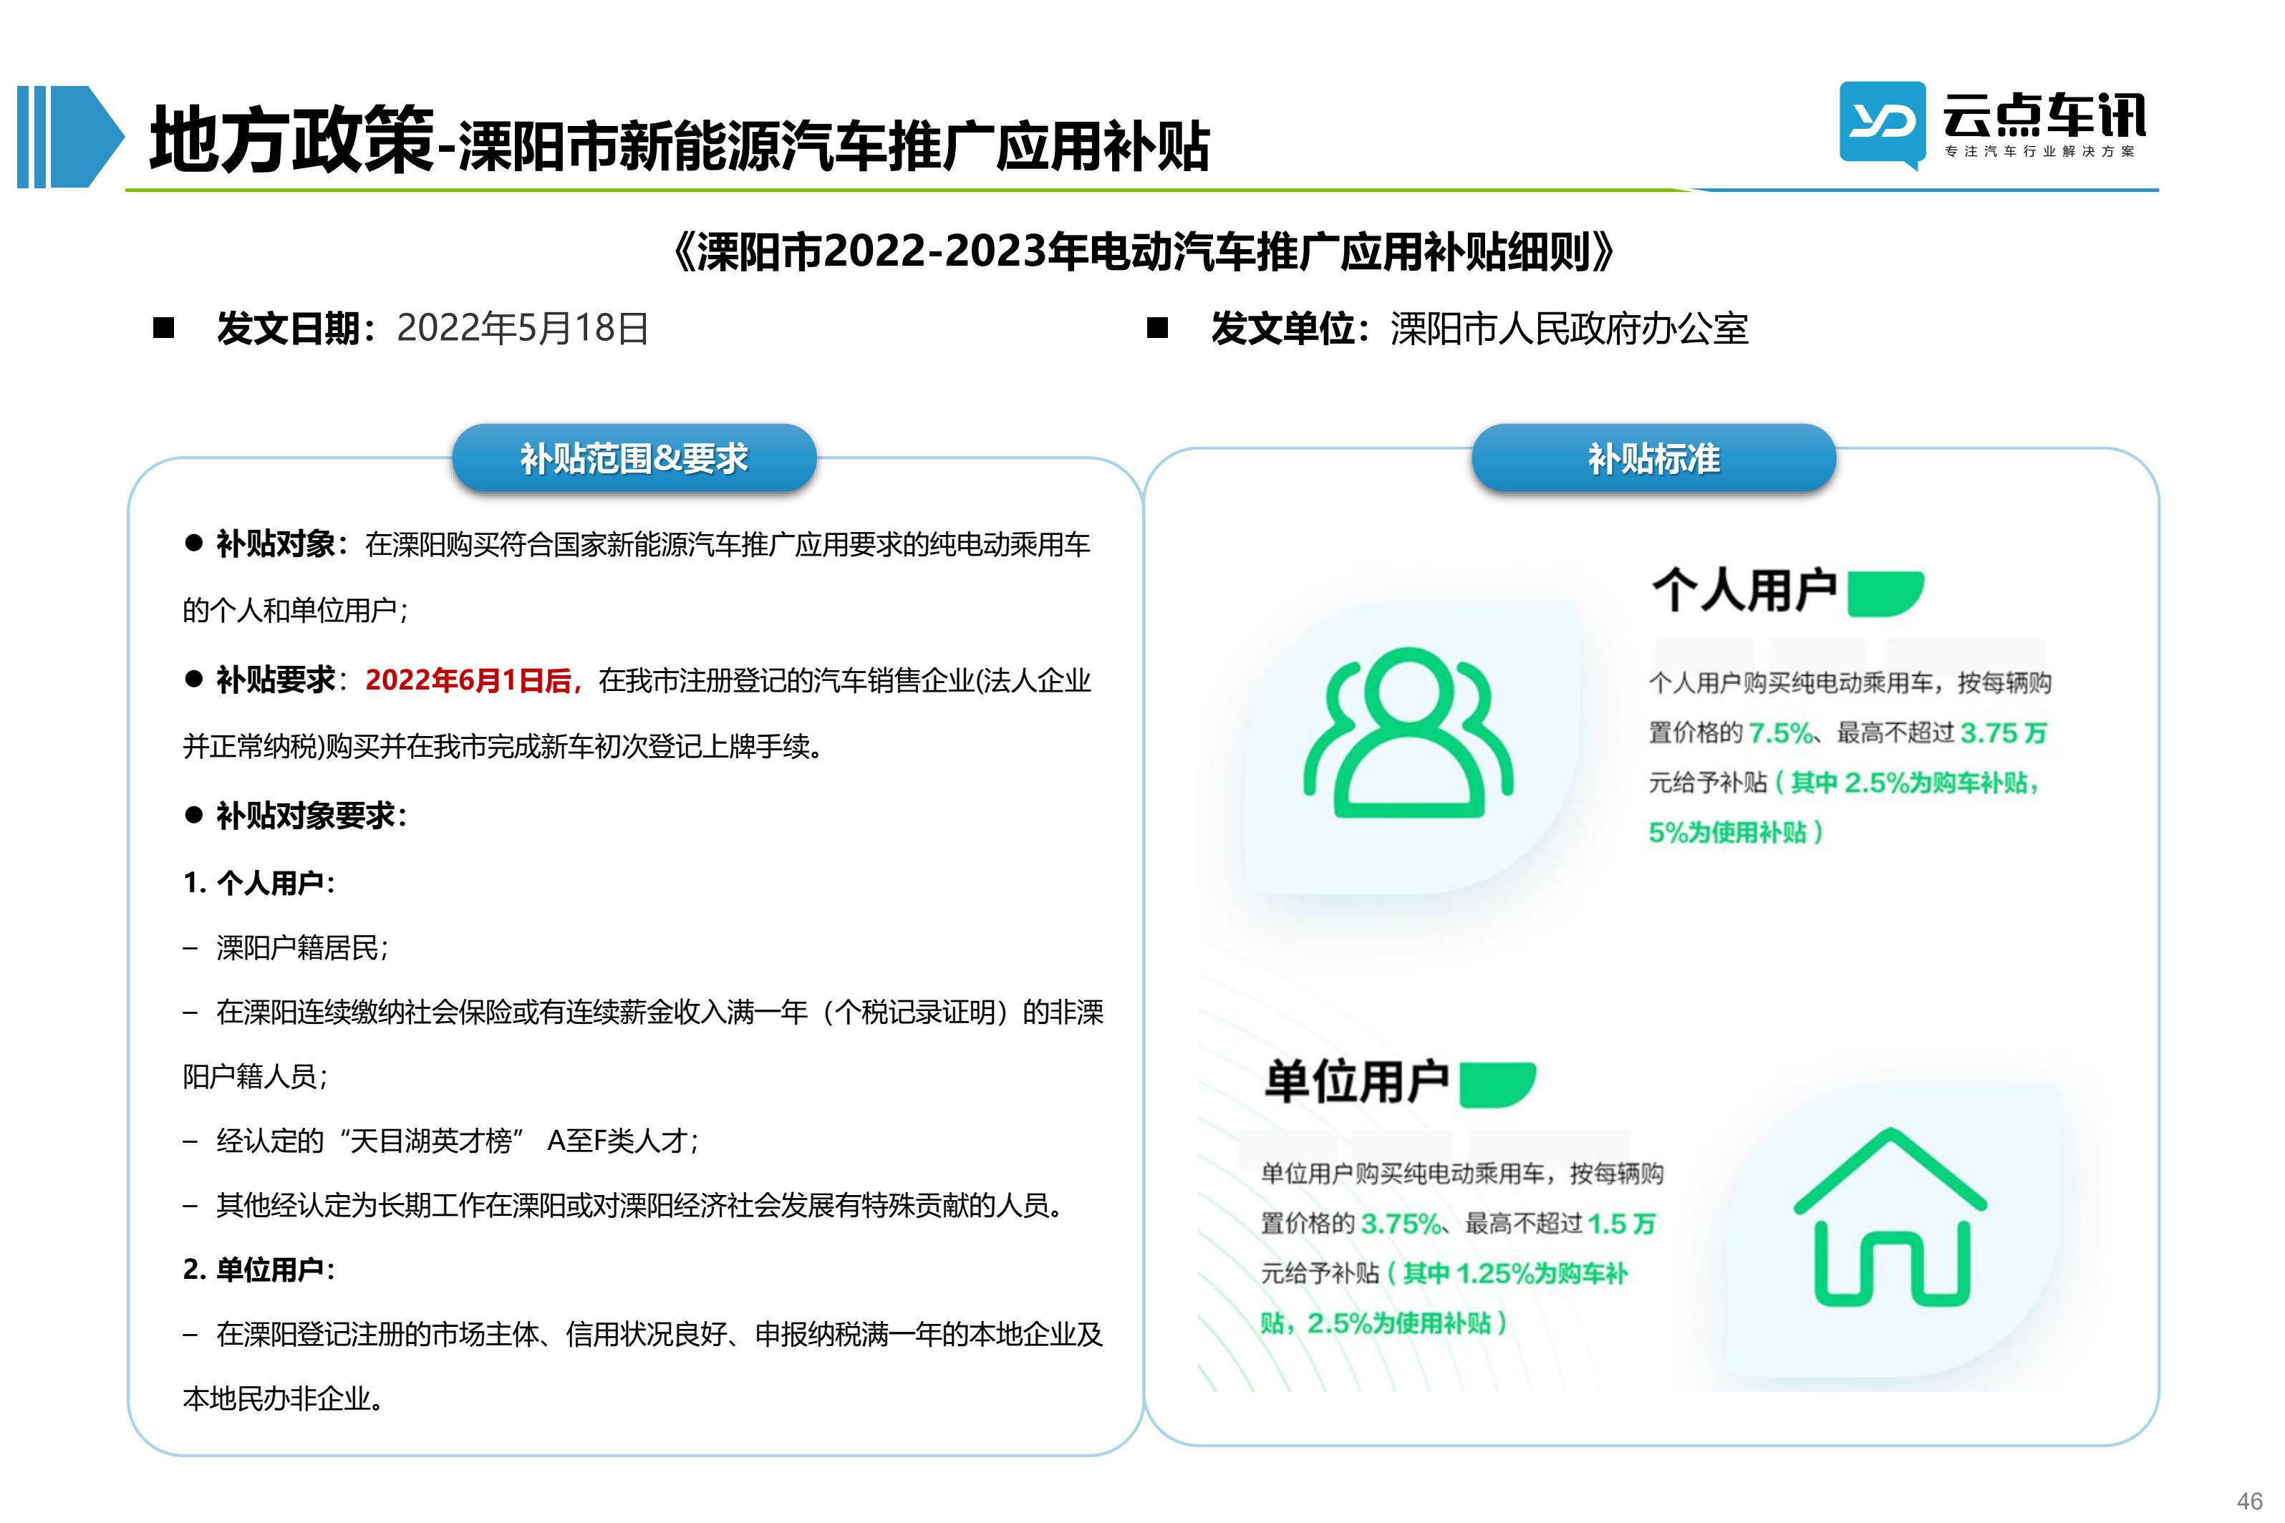Screen dimensions: 2285x1523
Task: Click the 补贴对象： bold label
Action: tap(281, 544)
